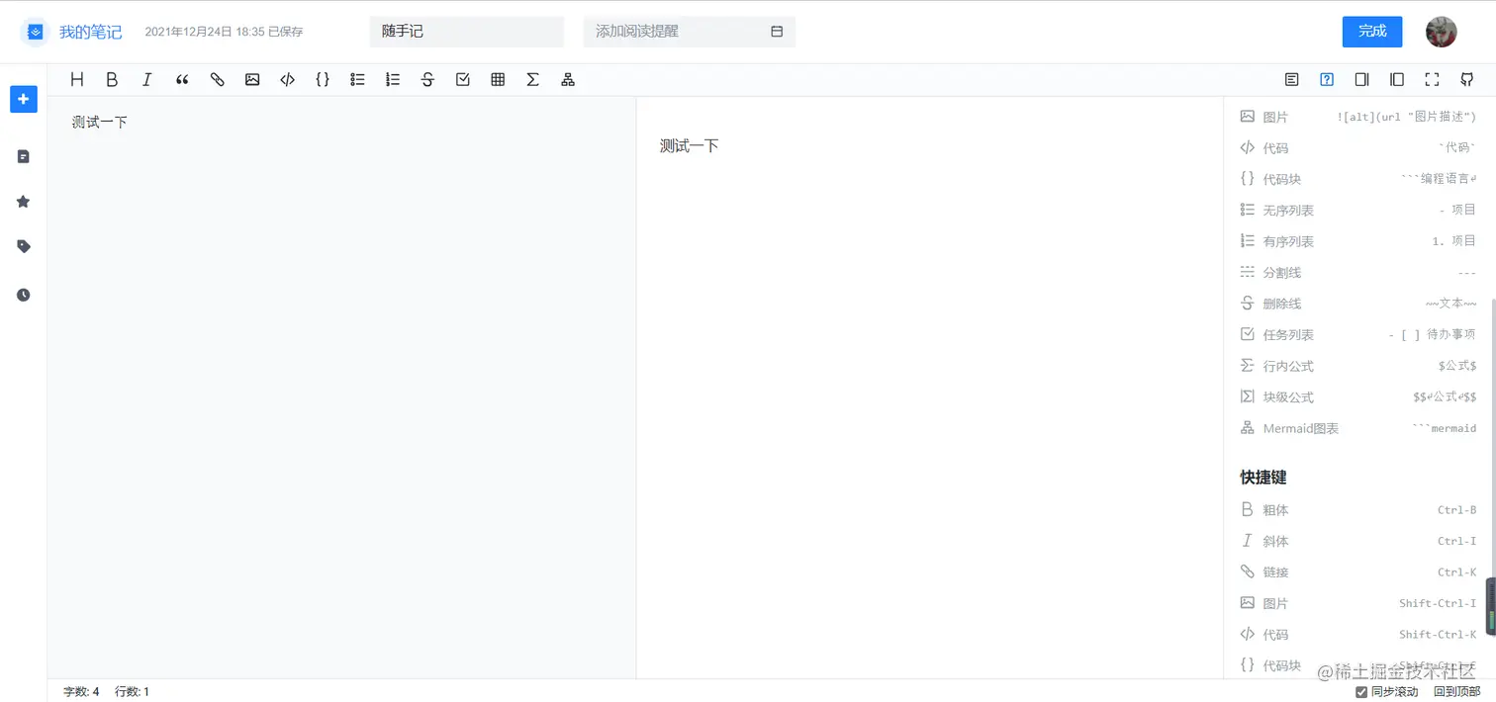The height and width of the screenshot is (702, 1496).
Task: Select 图片 syntax row in the help panel
Action: (x=1357, y=117)
